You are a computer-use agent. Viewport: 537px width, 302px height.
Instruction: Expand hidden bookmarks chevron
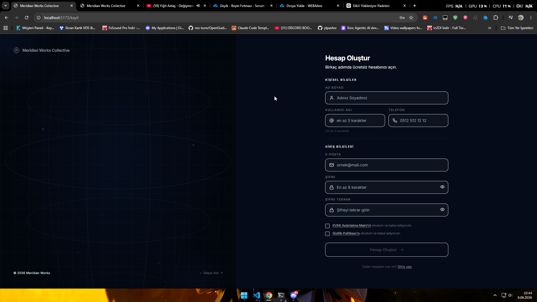[489, 28]
